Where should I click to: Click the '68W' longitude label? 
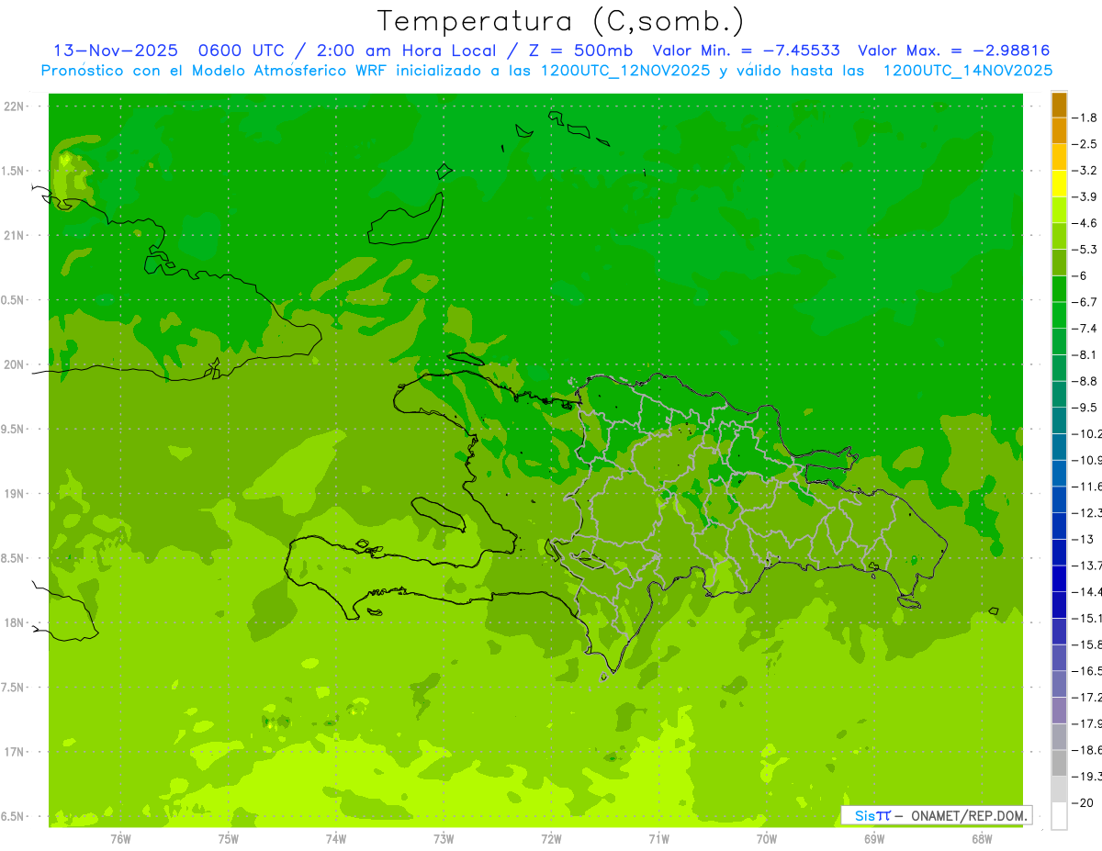coord(982,838)
